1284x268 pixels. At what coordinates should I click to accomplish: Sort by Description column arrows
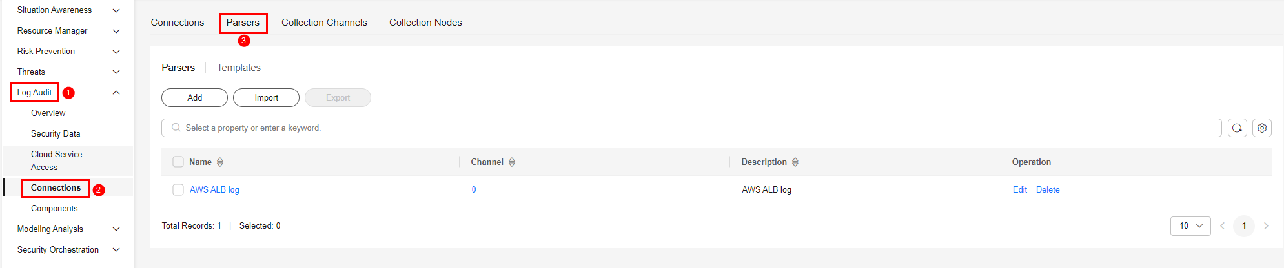click(x=795, y=162)
